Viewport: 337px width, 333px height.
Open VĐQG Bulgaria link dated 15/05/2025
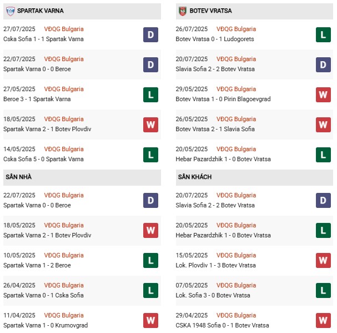238,255
